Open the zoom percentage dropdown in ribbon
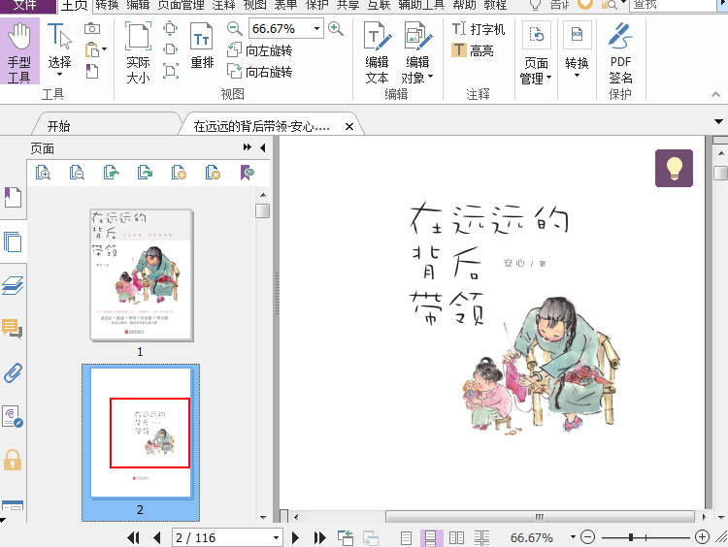Screen dimensions: 728x547 [316, 29]
